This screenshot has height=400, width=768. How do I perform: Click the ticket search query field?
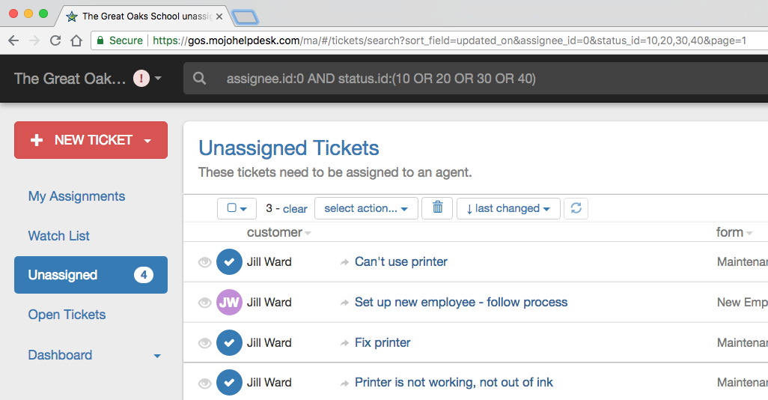point(449,79)
